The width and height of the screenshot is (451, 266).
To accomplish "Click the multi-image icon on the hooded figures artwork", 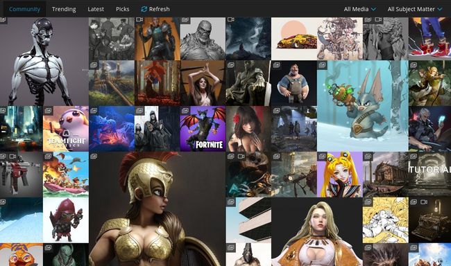I will pyautogui.click(x=139, y=111).
